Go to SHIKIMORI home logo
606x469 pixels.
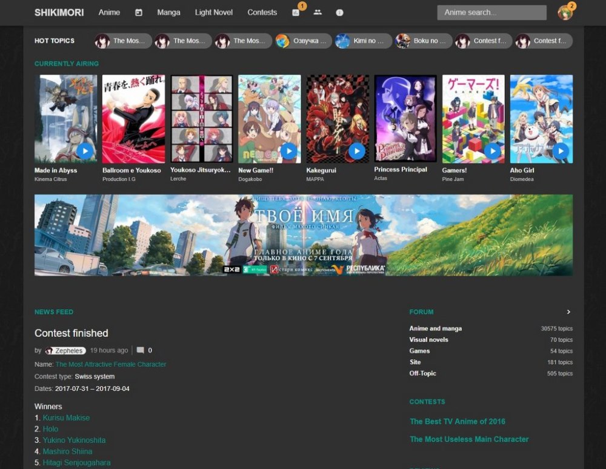coord(59,12)
